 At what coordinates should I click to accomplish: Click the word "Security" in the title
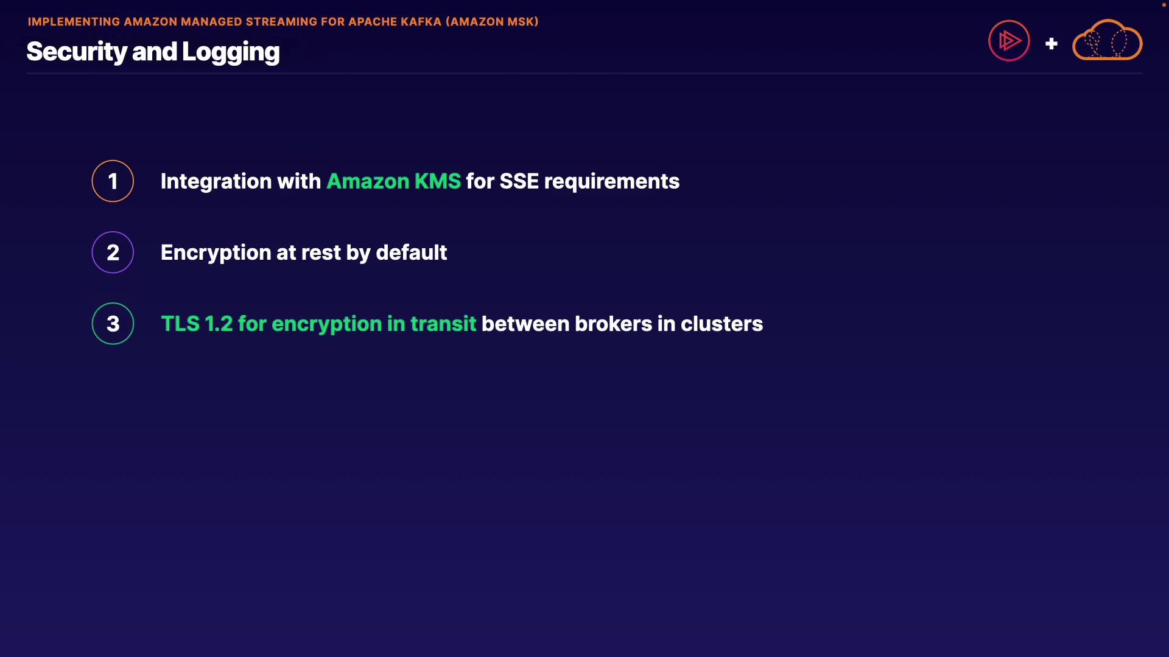[x=76, y=52]
